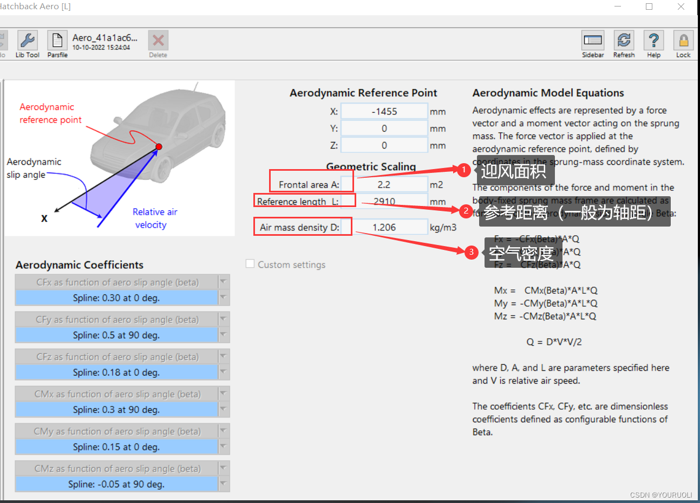Open Spline 0.30 at 0 deg dropdown arrow
Viewport: 700px width, 503px height.
(224, 298)
